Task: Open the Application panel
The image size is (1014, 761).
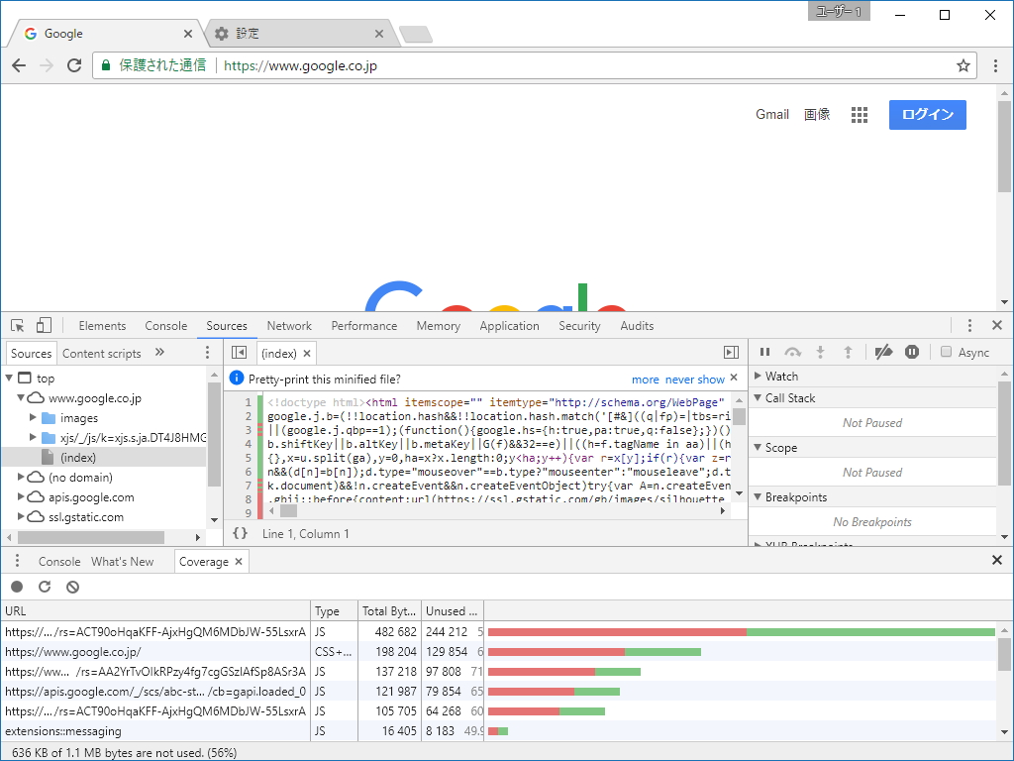Action: point(509,325)
